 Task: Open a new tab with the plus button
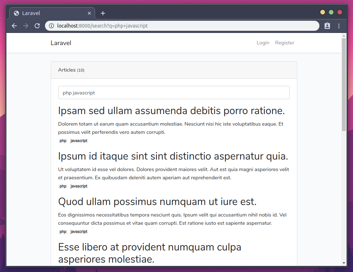(x=103, y=13)
